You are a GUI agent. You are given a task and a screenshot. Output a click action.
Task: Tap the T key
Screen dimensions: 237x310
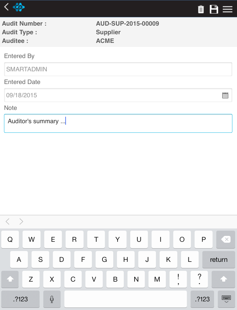tap(96, 239)
